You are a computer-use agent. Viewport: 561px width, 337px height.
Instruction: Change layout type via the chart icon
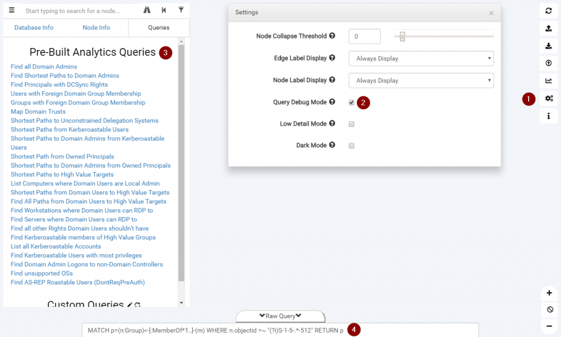(x=548, y=81)
